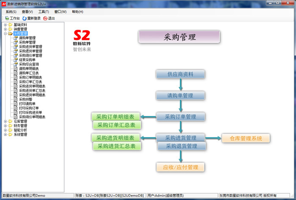Select tree item 采购进货单明细表

[32, 86]
